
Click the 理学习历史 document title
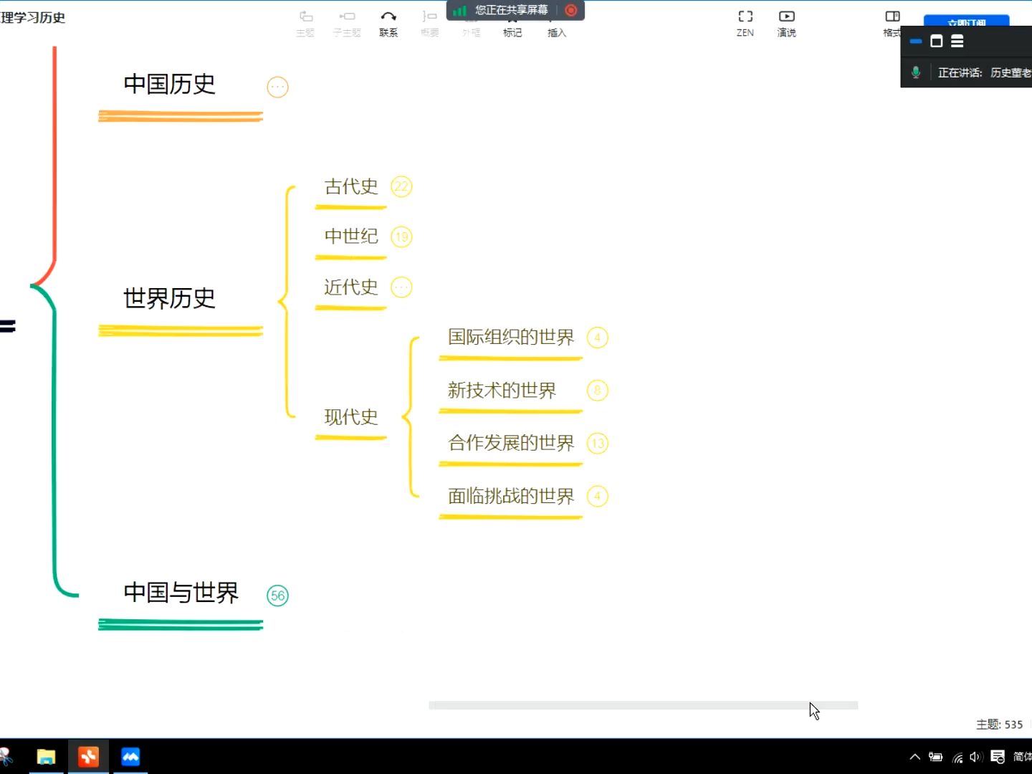coord(33,17)
